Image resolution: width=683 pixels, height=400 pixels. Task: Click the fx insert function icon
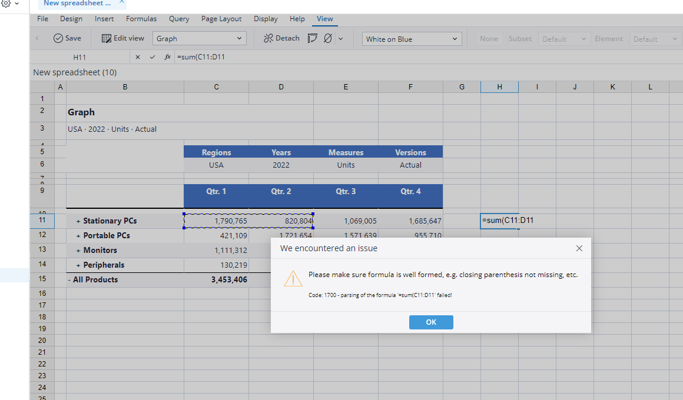(x=168, y=57)
